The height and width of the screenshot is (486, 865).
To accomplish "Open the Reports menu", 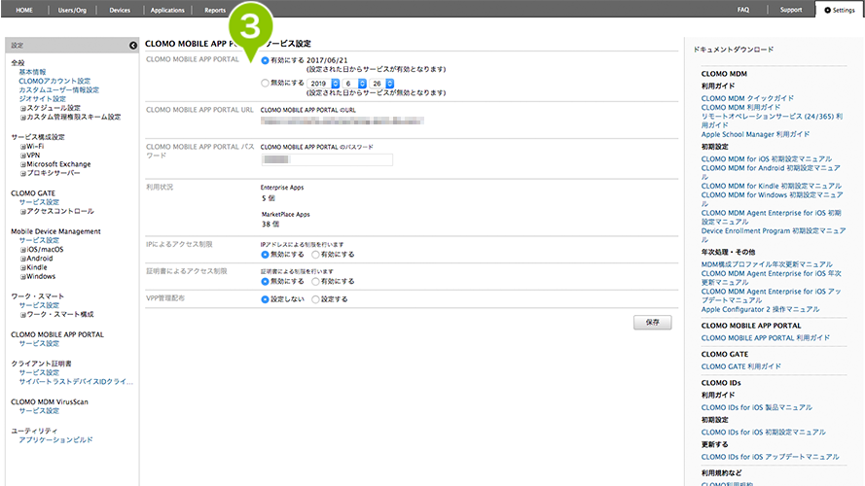I will tap(215, 10).
